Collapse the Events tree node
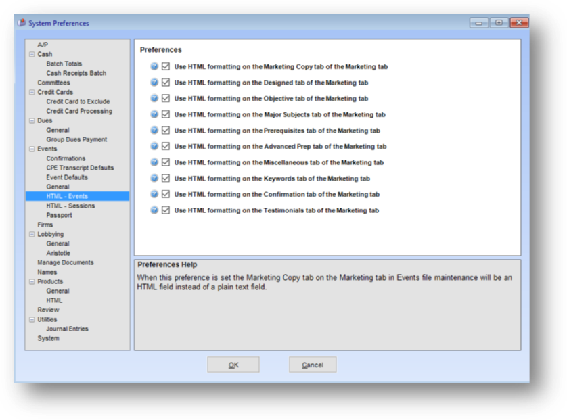This screenshot has width=567, height=420. [32, 149]
